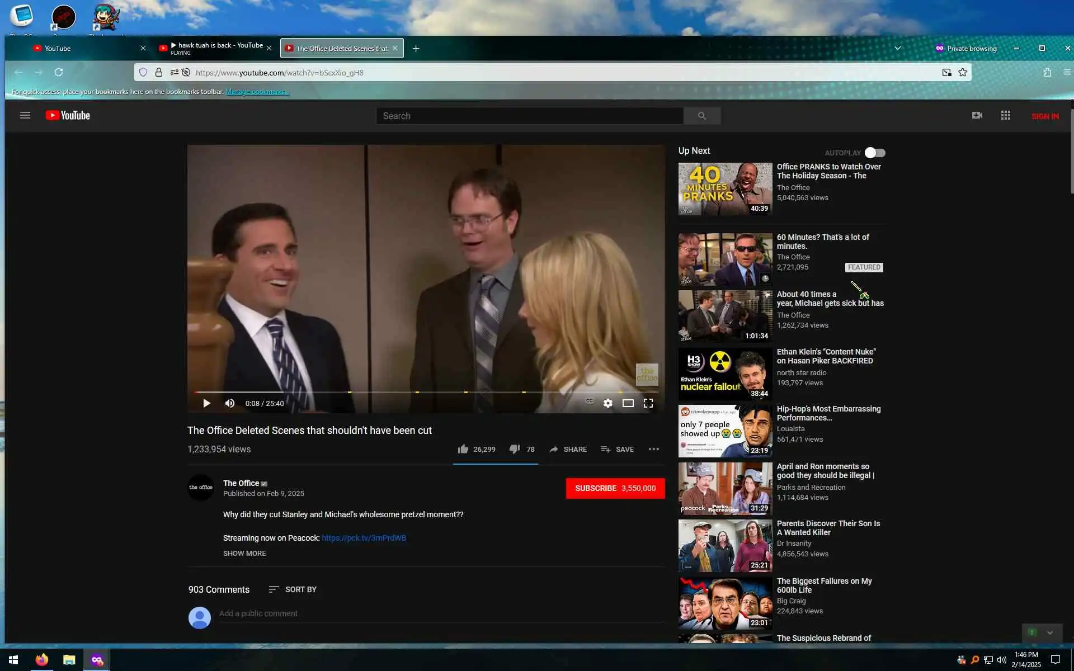Open the YouTube hamburger guide menu

tap(25, 116)
